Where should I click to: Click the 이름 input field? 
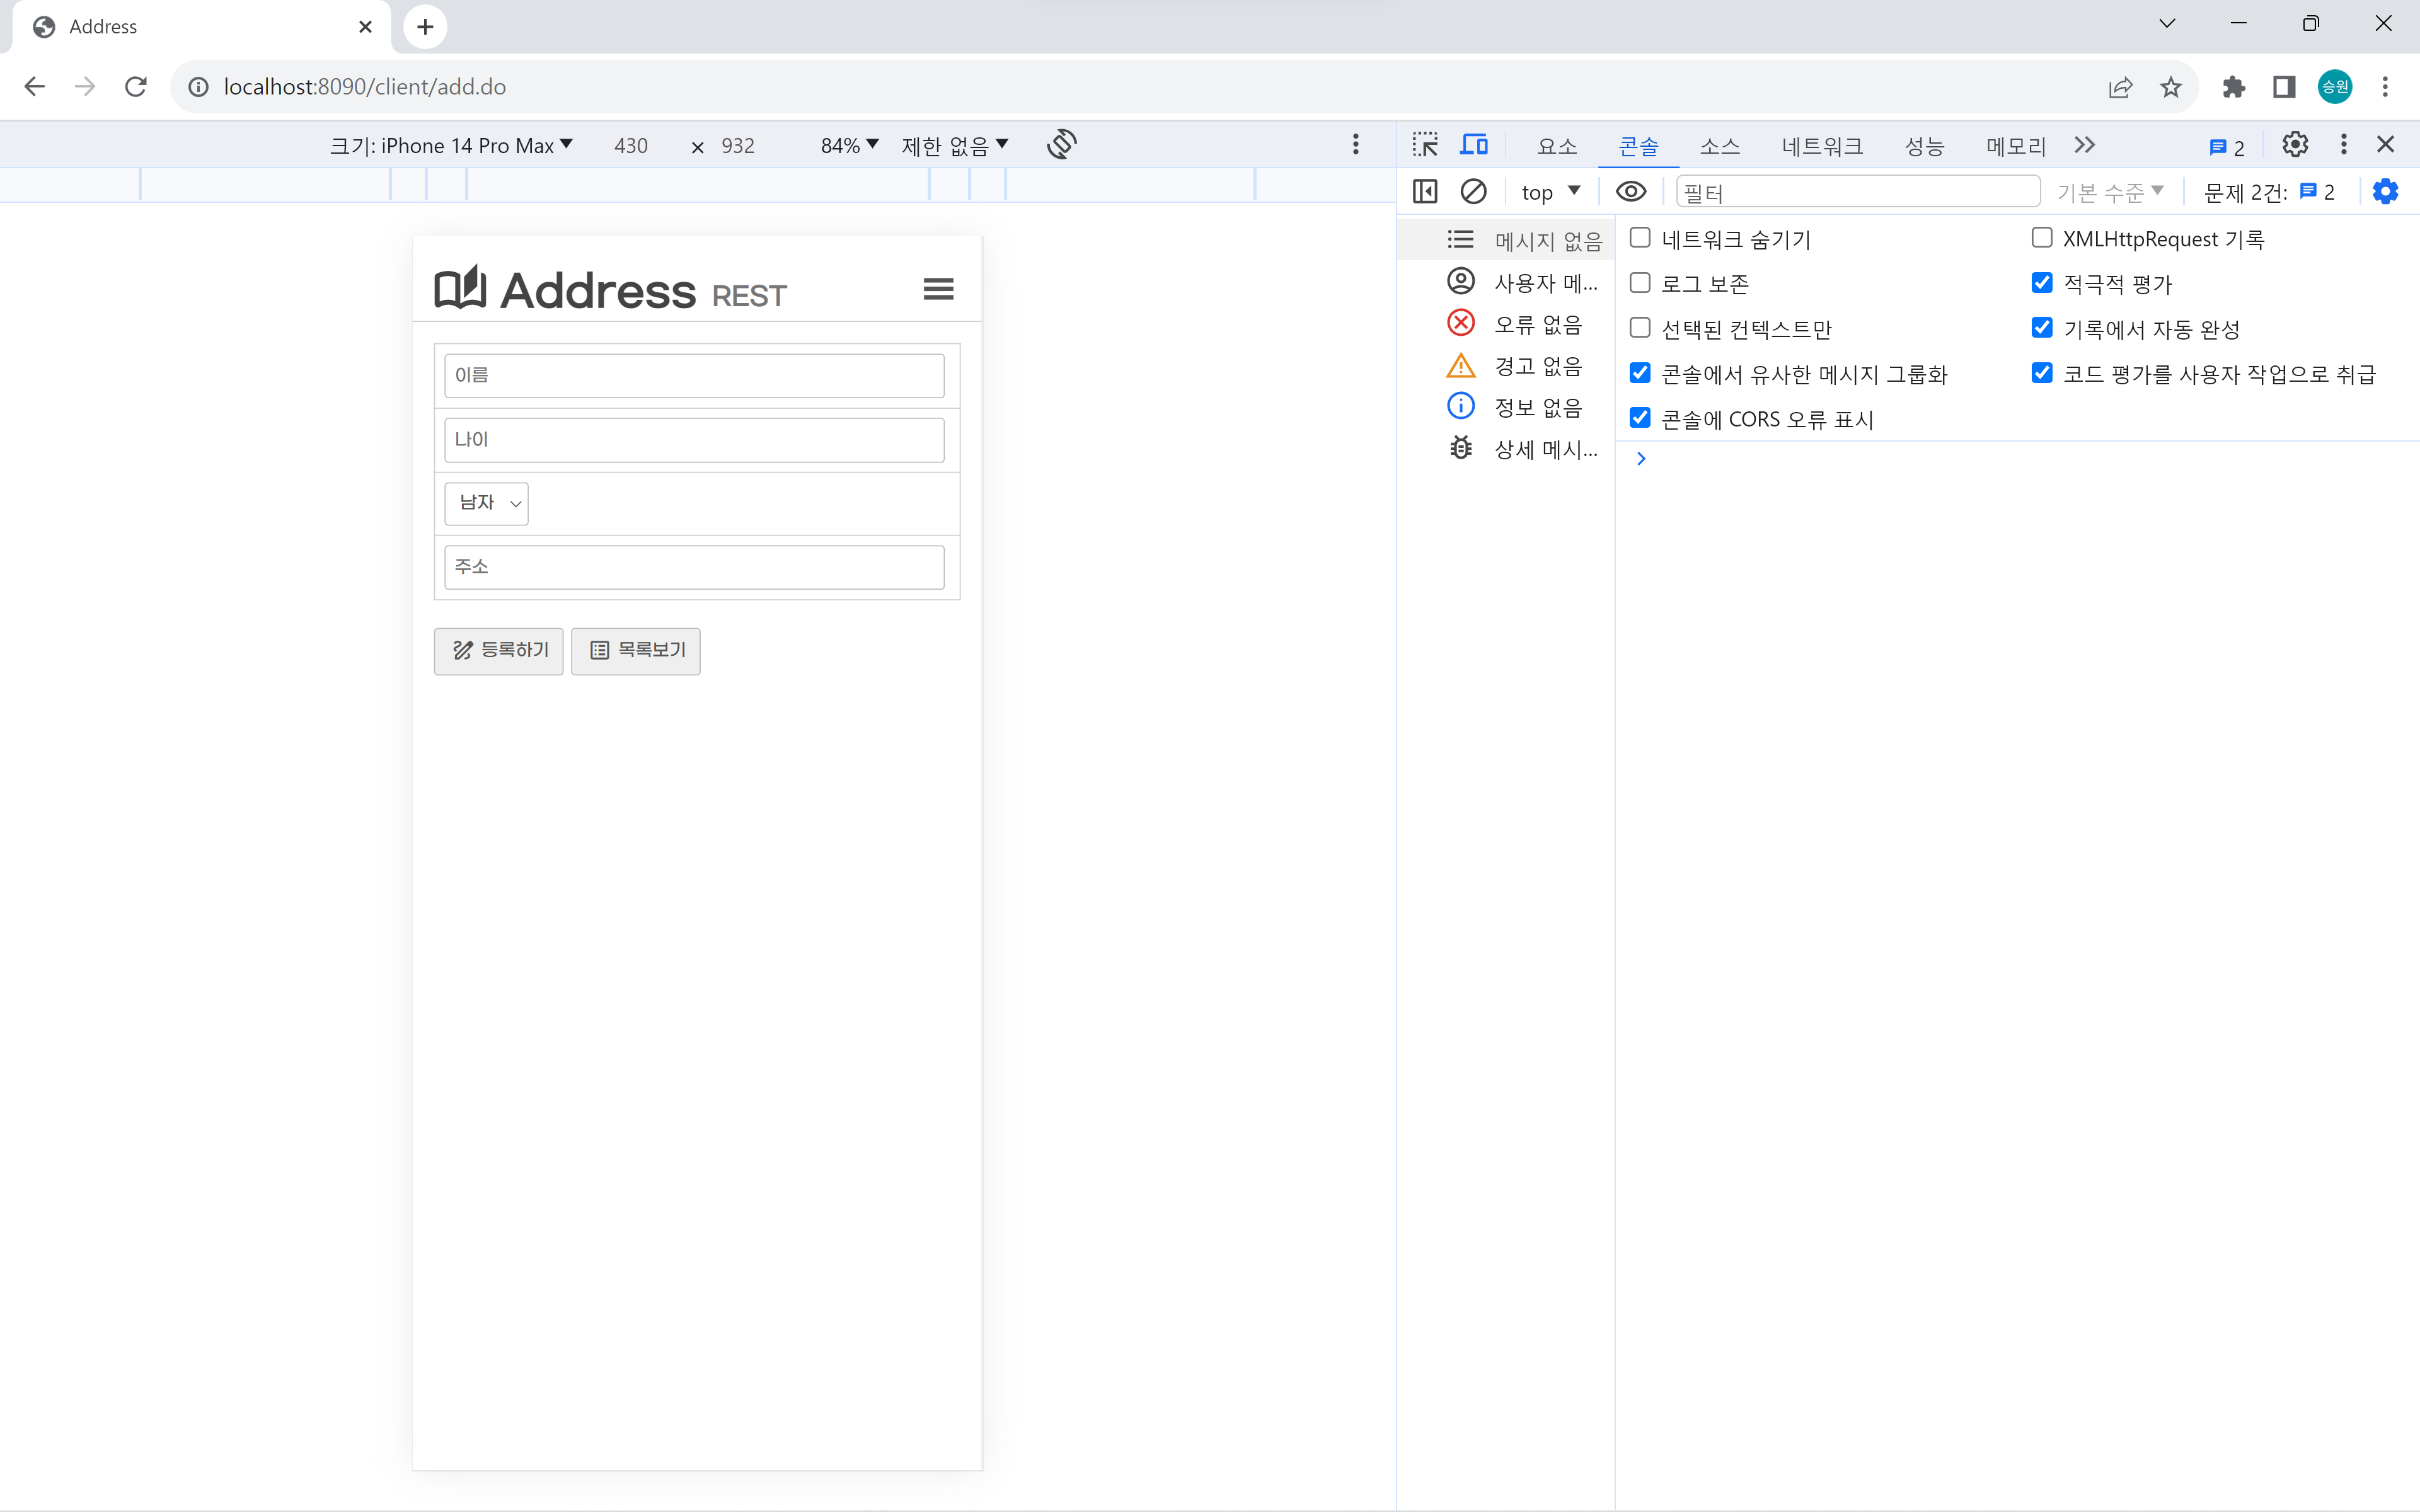tap(694, 376)
